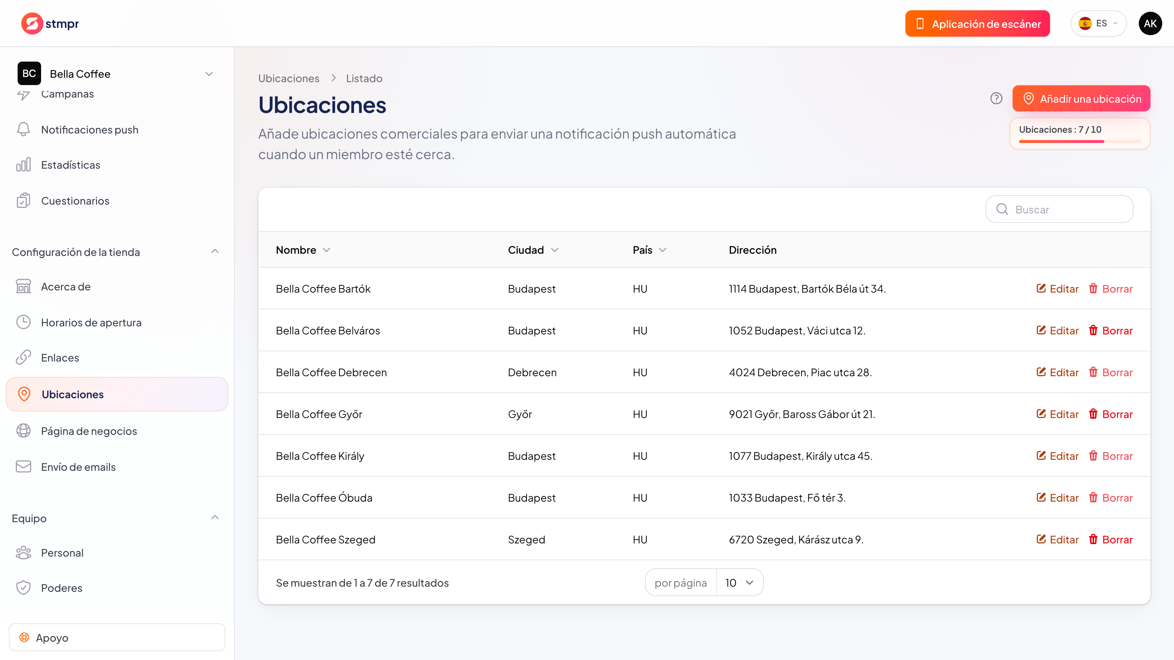Click the Ubicaciones pin icon in sidebar
1174x660 pixels.
[x=24, y=394]
